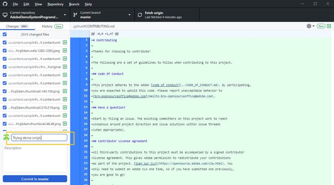Open the Repository menu
The width and height of the screenshot is (334, 185).
(55, 4)
